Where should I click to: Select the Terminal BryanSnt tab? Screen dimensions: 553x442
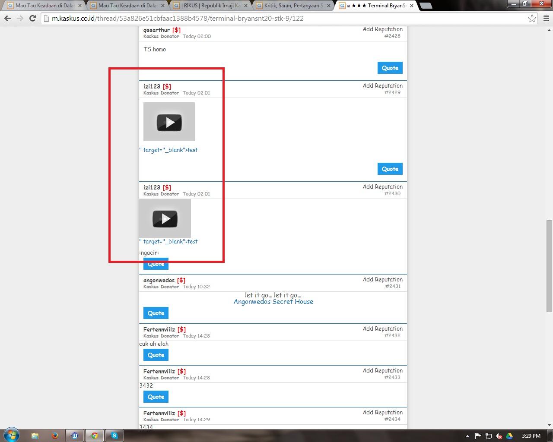coord(376,6)
